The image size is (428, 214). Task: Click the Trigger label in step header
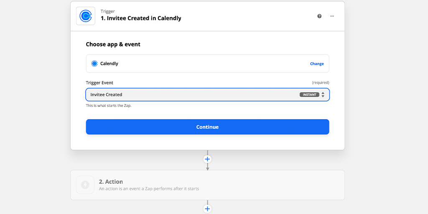107,11
